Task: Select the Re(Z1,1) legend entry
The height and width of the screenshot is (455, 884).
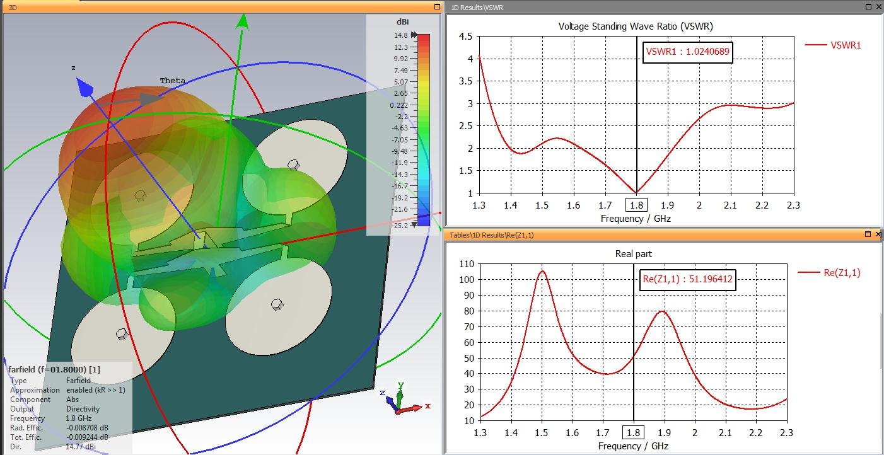Action: (829, 273)
